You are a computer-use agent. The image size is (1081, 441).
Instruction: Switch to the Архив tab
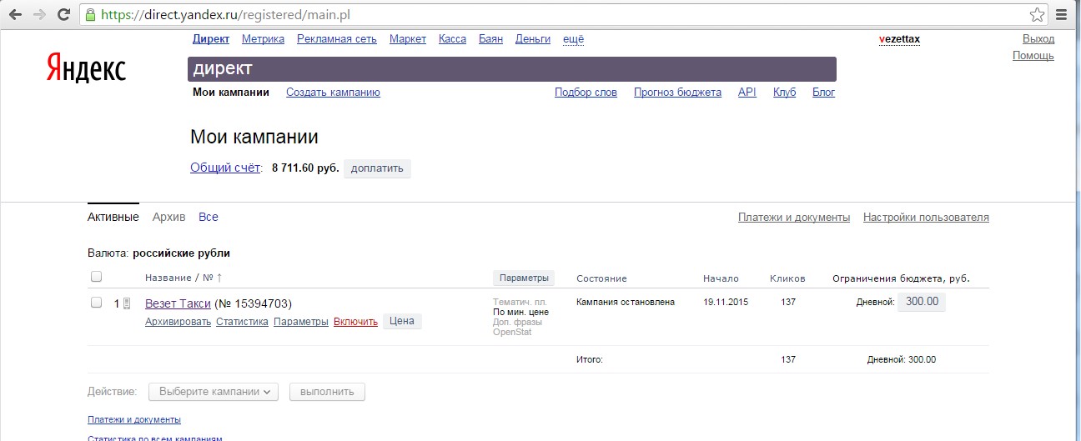[169, 217]
